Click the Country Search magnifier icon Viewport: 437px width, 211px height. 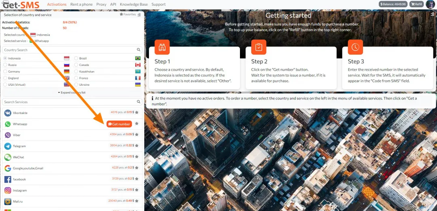point(138,50)
